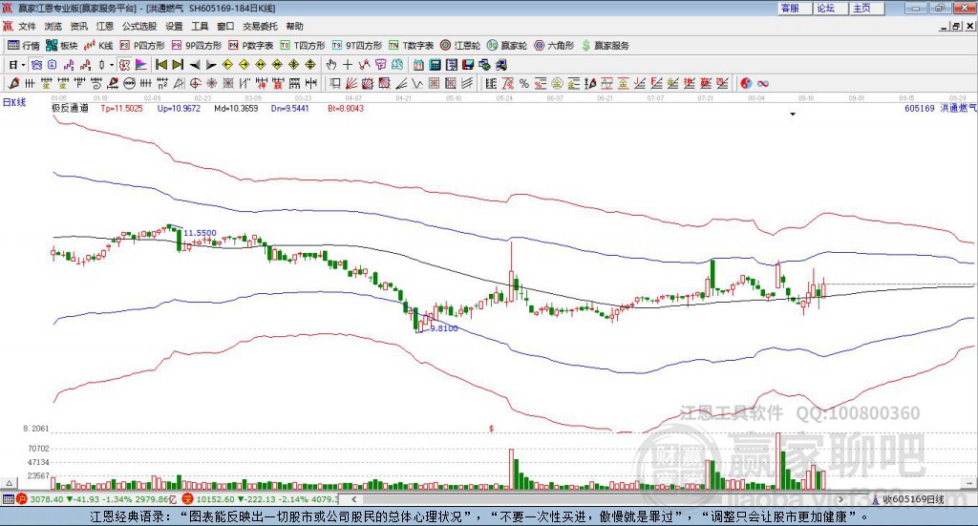Step chart left with black arrow
The height and width of the screenshot is (526, 978).
click(x=195, y=65)
